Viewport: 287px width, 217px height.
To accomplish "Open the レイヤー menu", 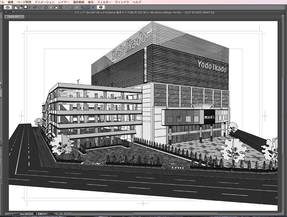I will point(64,2).
